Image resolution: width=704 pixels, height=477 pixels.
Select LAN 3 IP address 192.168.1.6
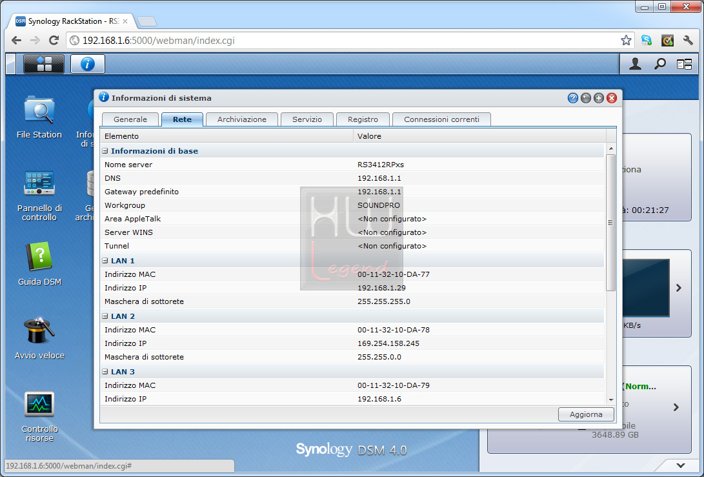(379, 399)
